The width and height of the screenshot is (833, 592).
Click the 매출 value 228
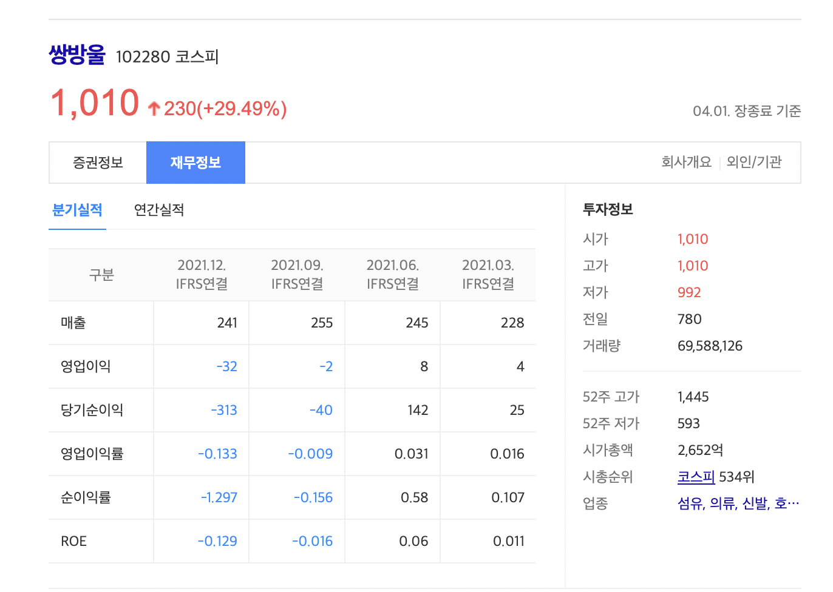click(512, 323)
